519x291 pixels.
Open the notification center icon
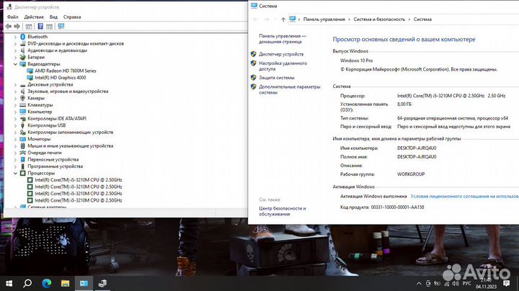tap(506, 283)
